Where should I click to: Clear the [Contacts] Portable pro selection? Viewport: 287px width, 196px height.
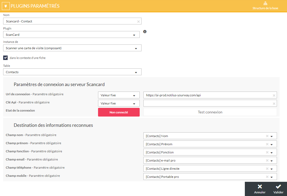click(x=267, y=177)
